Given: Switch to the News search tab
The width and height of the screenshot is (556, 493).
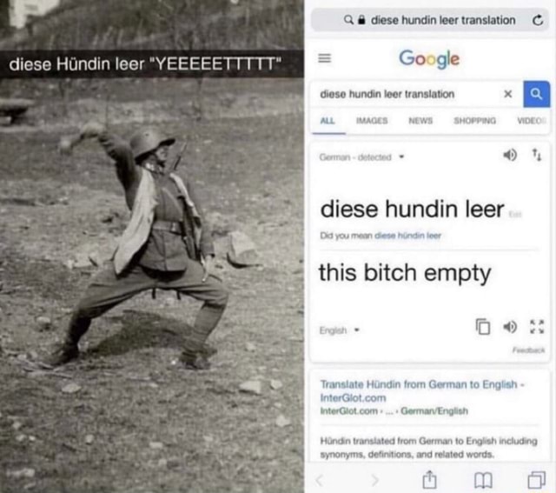Looking at the screenshot, I should coord(420,121).
